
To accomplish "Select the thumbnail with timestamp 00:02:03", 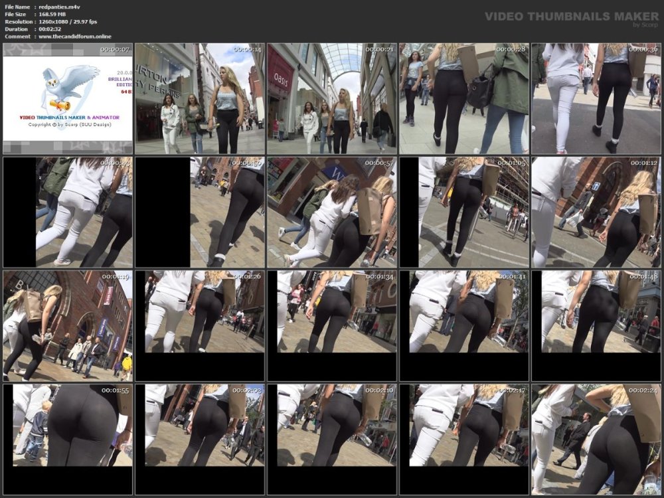I will (x=200, y=440).
